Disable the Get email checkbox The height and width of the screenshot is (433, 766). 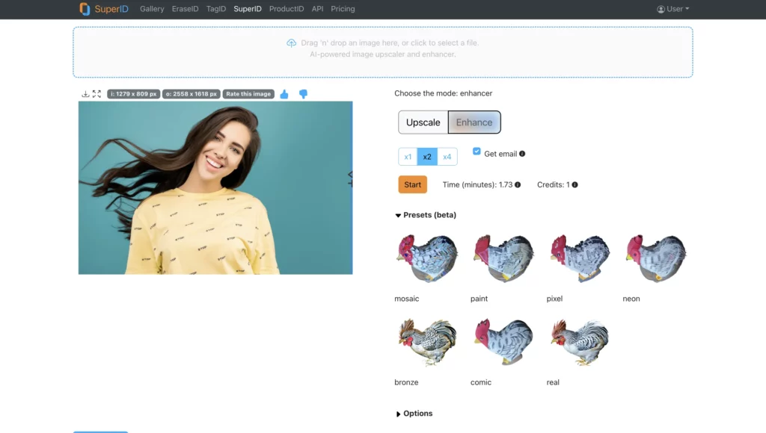click(x=476, y=149)
